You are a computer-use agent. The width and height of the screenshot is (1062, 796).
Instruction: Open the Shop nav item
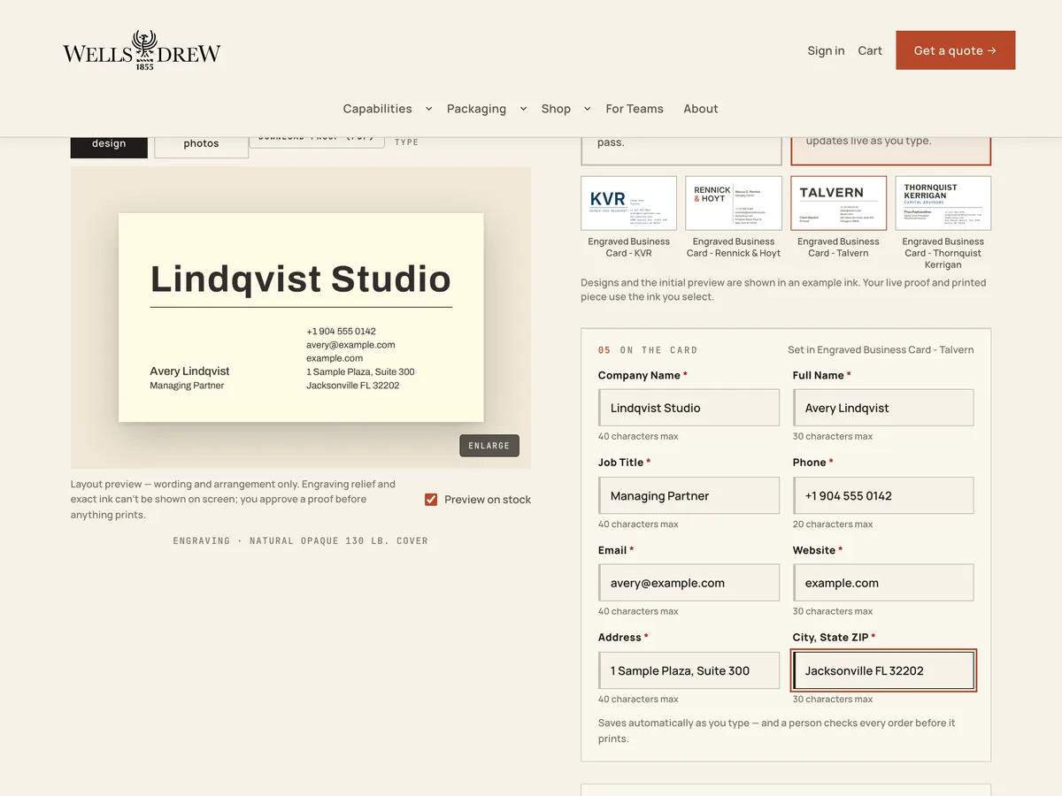556,109
